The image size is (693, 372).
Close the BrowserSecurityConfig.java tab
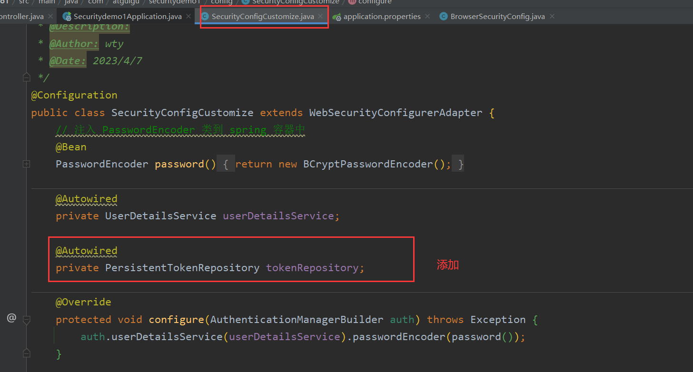tap(552, 16)
